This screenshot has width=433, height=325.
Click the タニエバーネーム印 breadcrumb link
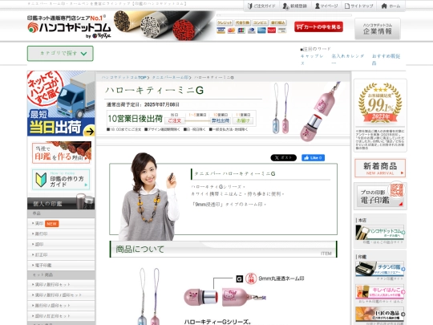pyautogui.click(x=170, y=77)
